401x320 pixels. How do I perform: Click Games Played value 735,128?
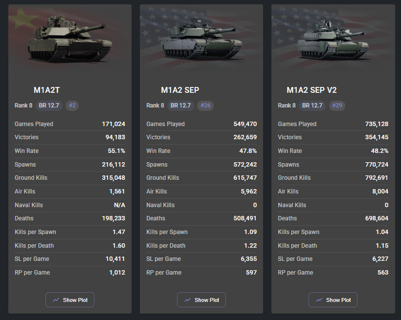377,124
